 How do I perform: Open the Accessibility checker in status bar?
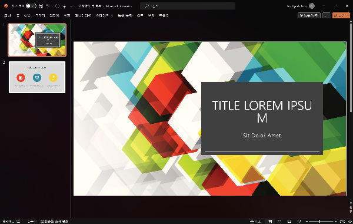(54, 222)
